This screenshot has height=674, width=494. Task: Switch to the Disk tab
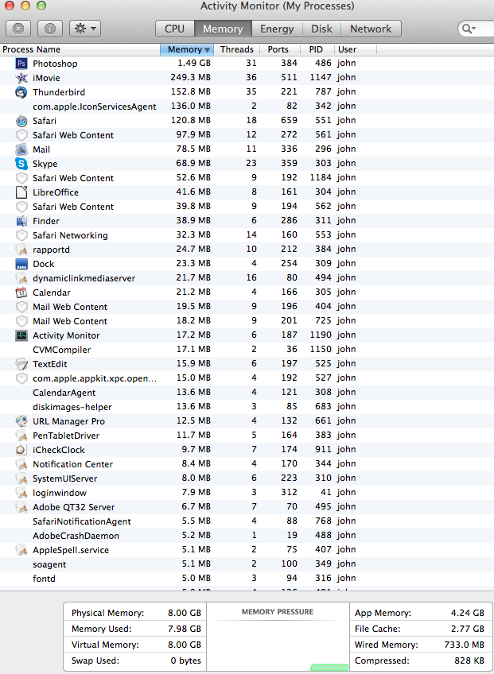point(321,29)
